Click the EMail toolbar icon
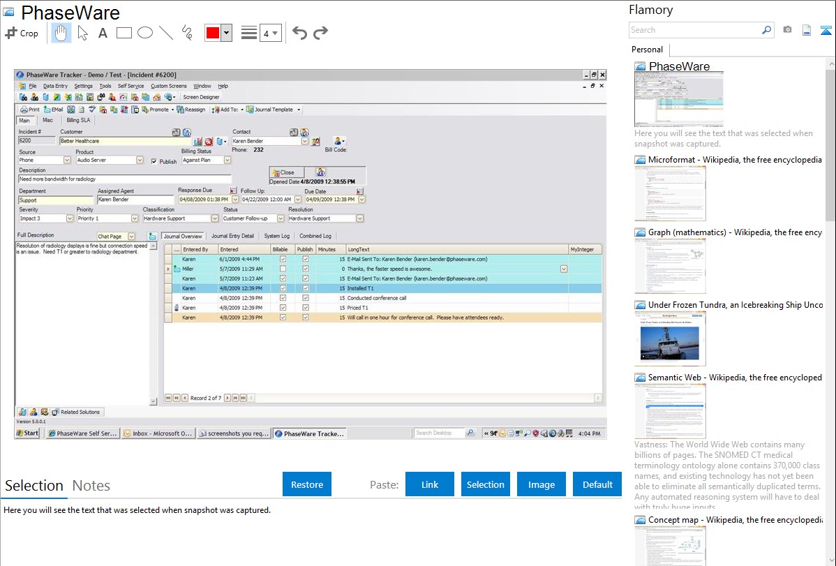Viewport: 836px width, 566px height. tap(53, 110)
